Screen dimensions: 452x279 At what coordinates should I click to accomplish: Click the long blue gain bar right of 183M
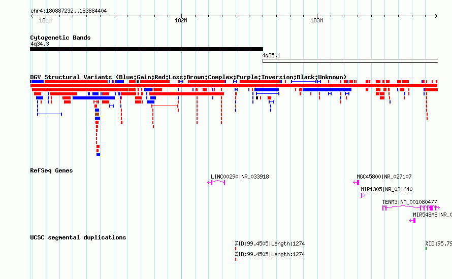tap(327, 90)
